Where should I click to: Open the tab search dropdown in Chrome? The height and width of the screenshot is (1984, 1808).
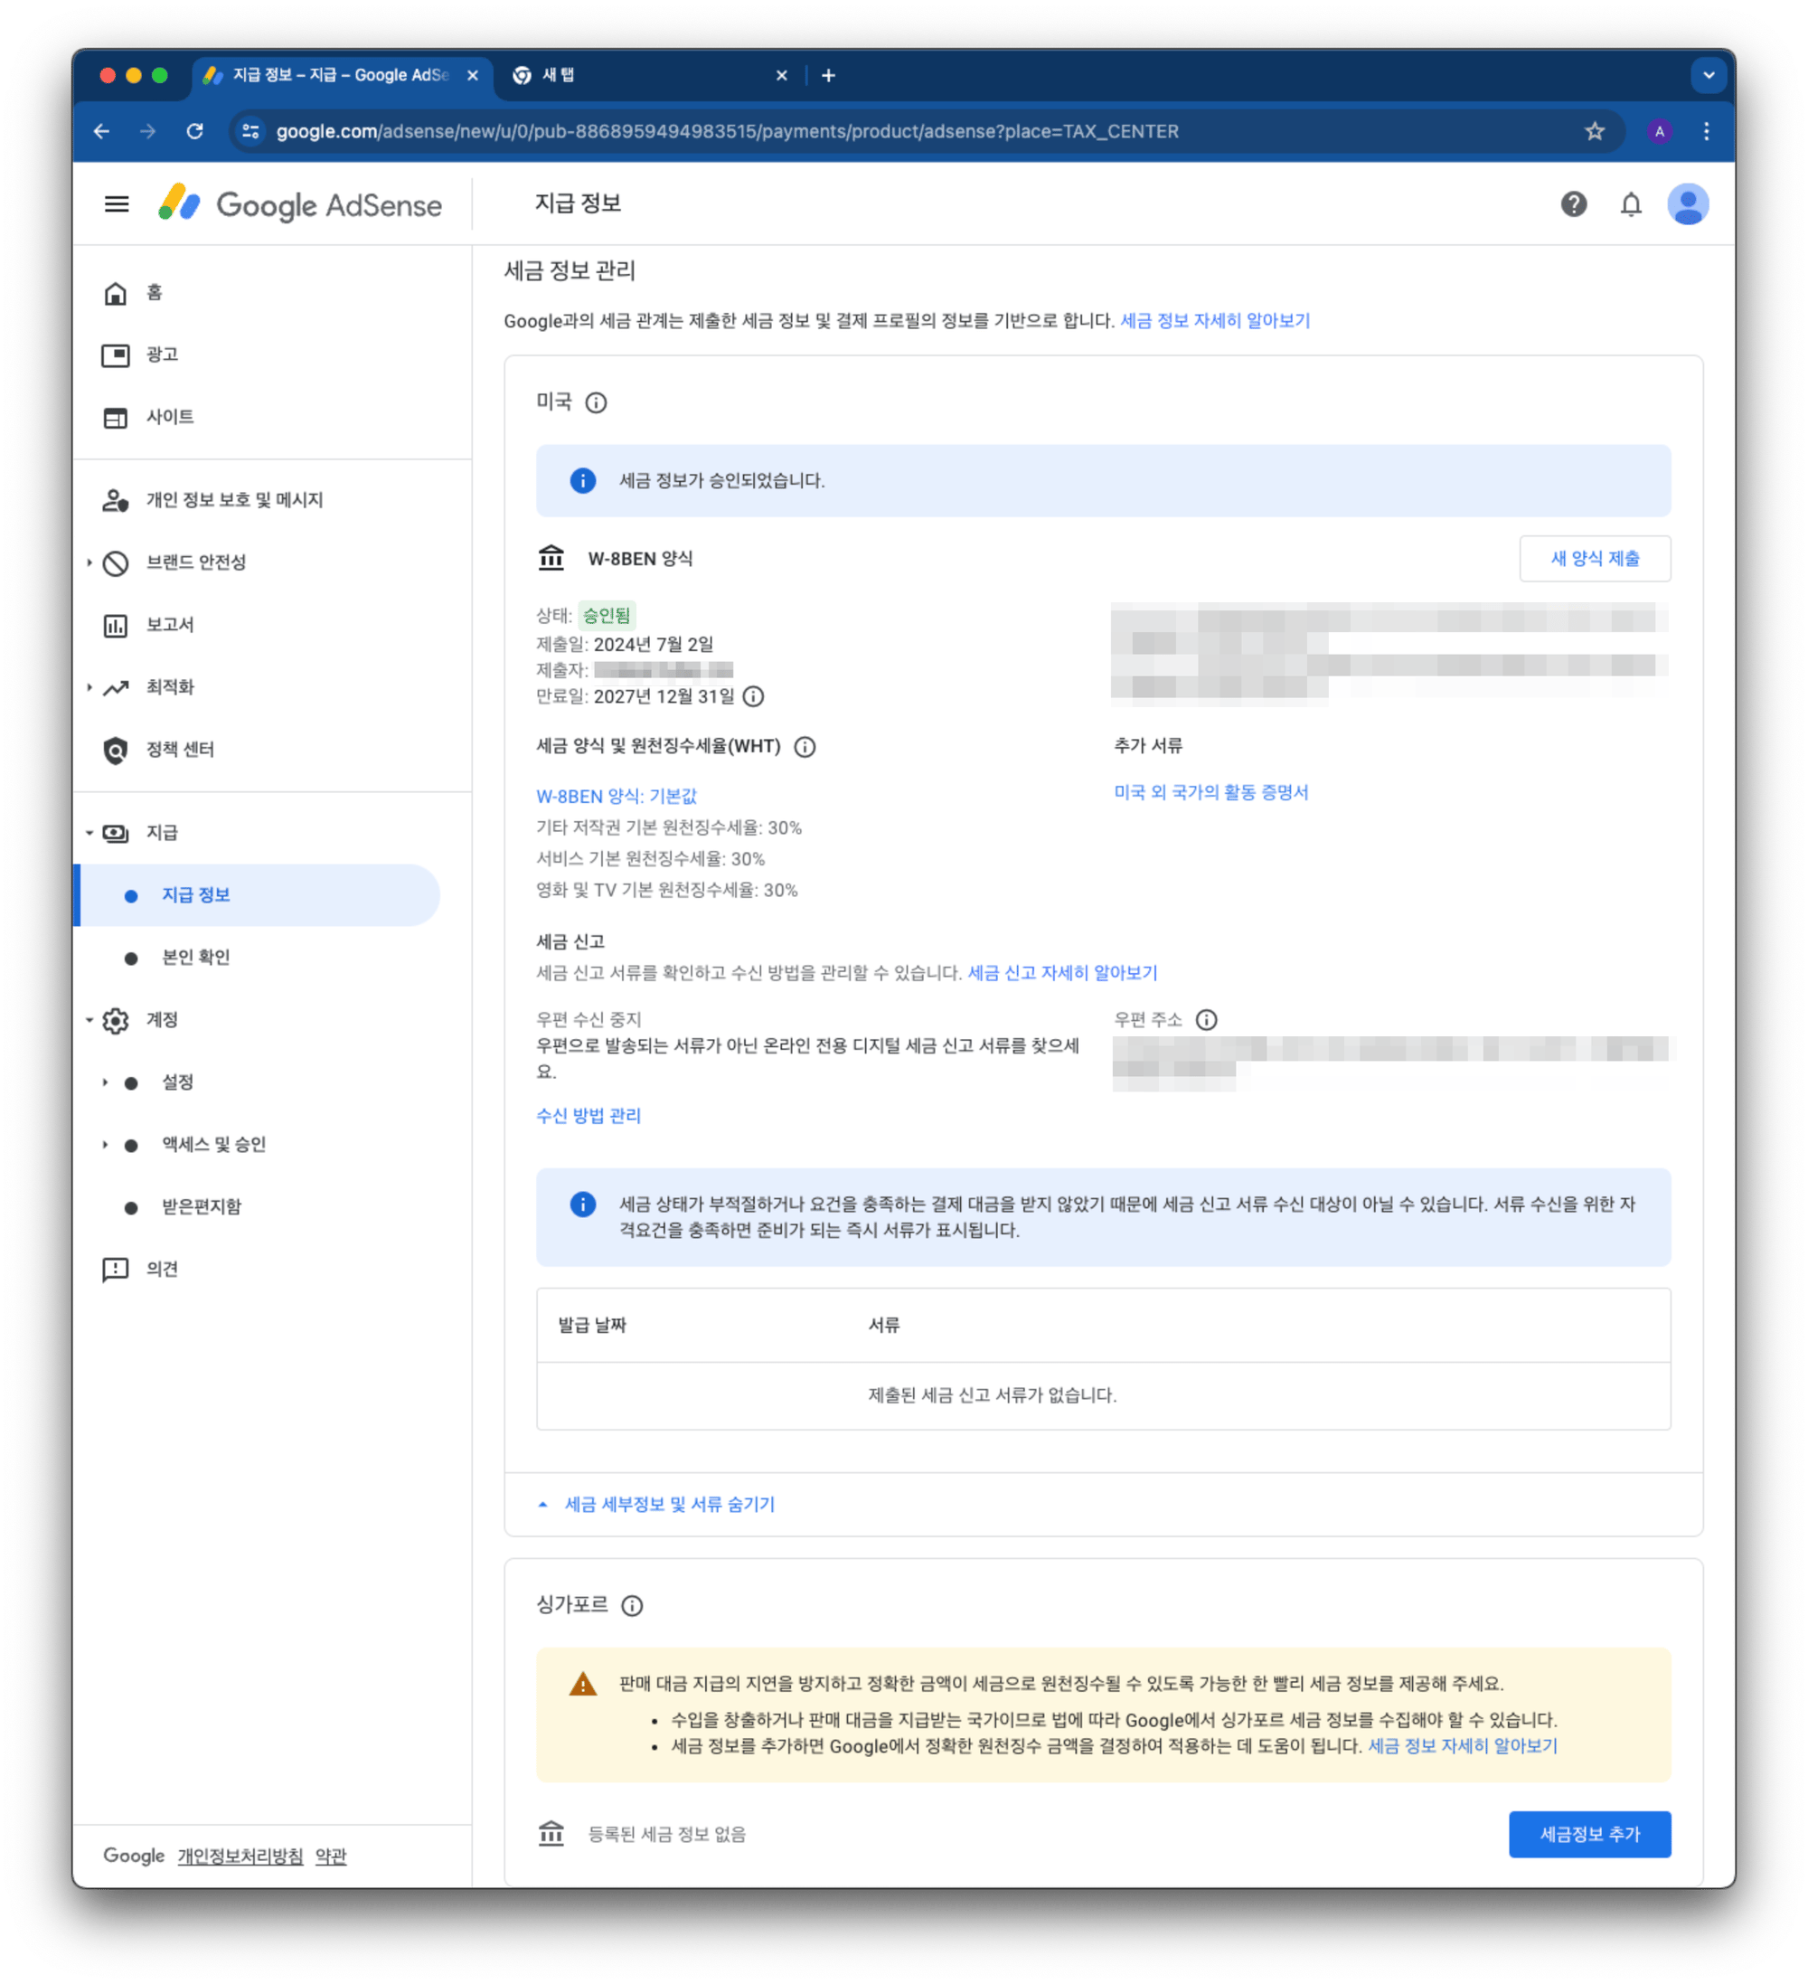[1708, 75]
